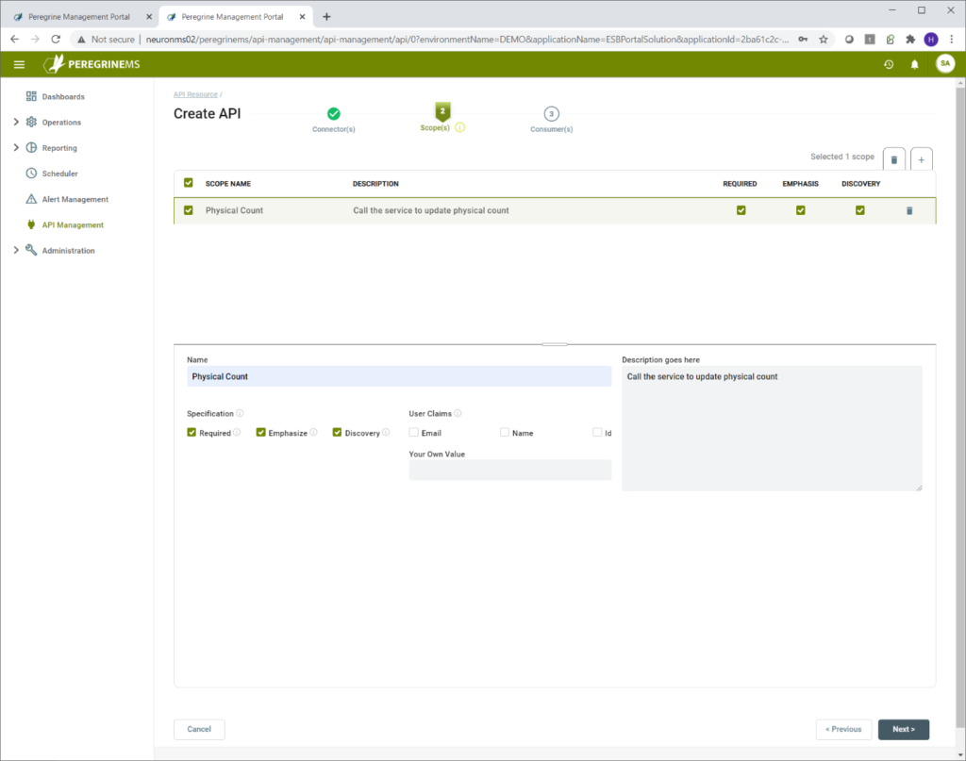Delete the Physical Count row via trash icon
The width and height of the screenshot is (966, 761).
tap(909, 210)
